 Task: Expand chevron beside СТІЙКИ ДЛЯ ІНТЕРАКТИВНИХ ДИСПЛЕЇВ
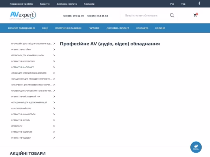tap(54, 73)
